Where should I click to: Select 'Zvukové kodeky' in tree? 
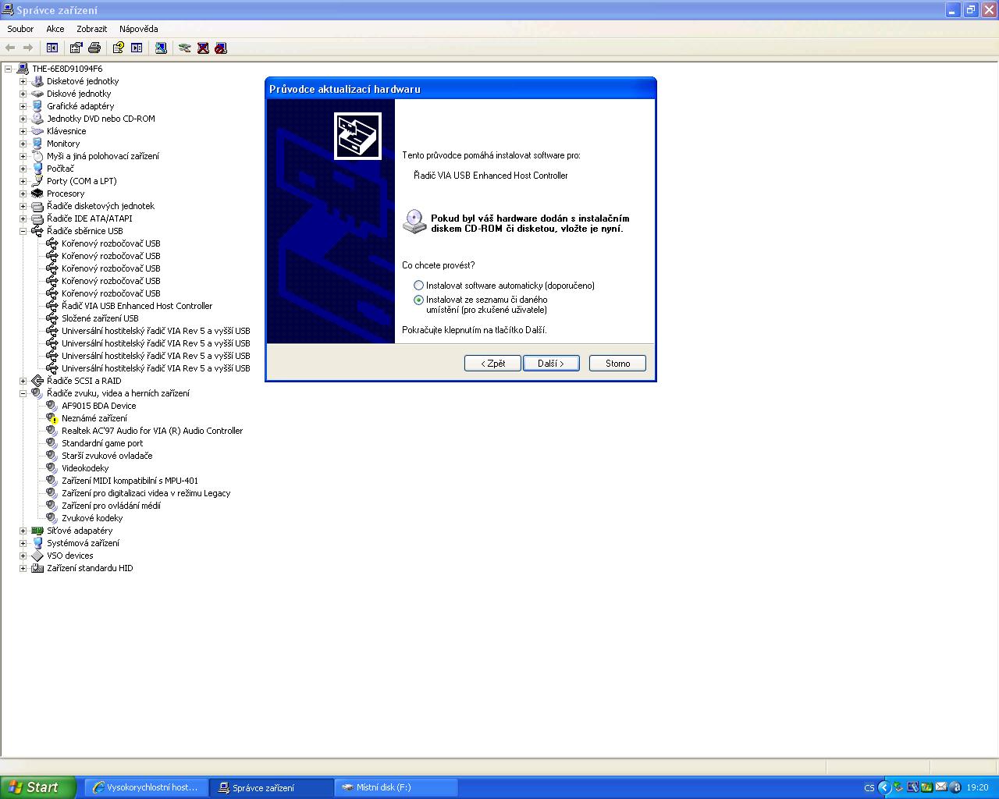coord(92,518)
